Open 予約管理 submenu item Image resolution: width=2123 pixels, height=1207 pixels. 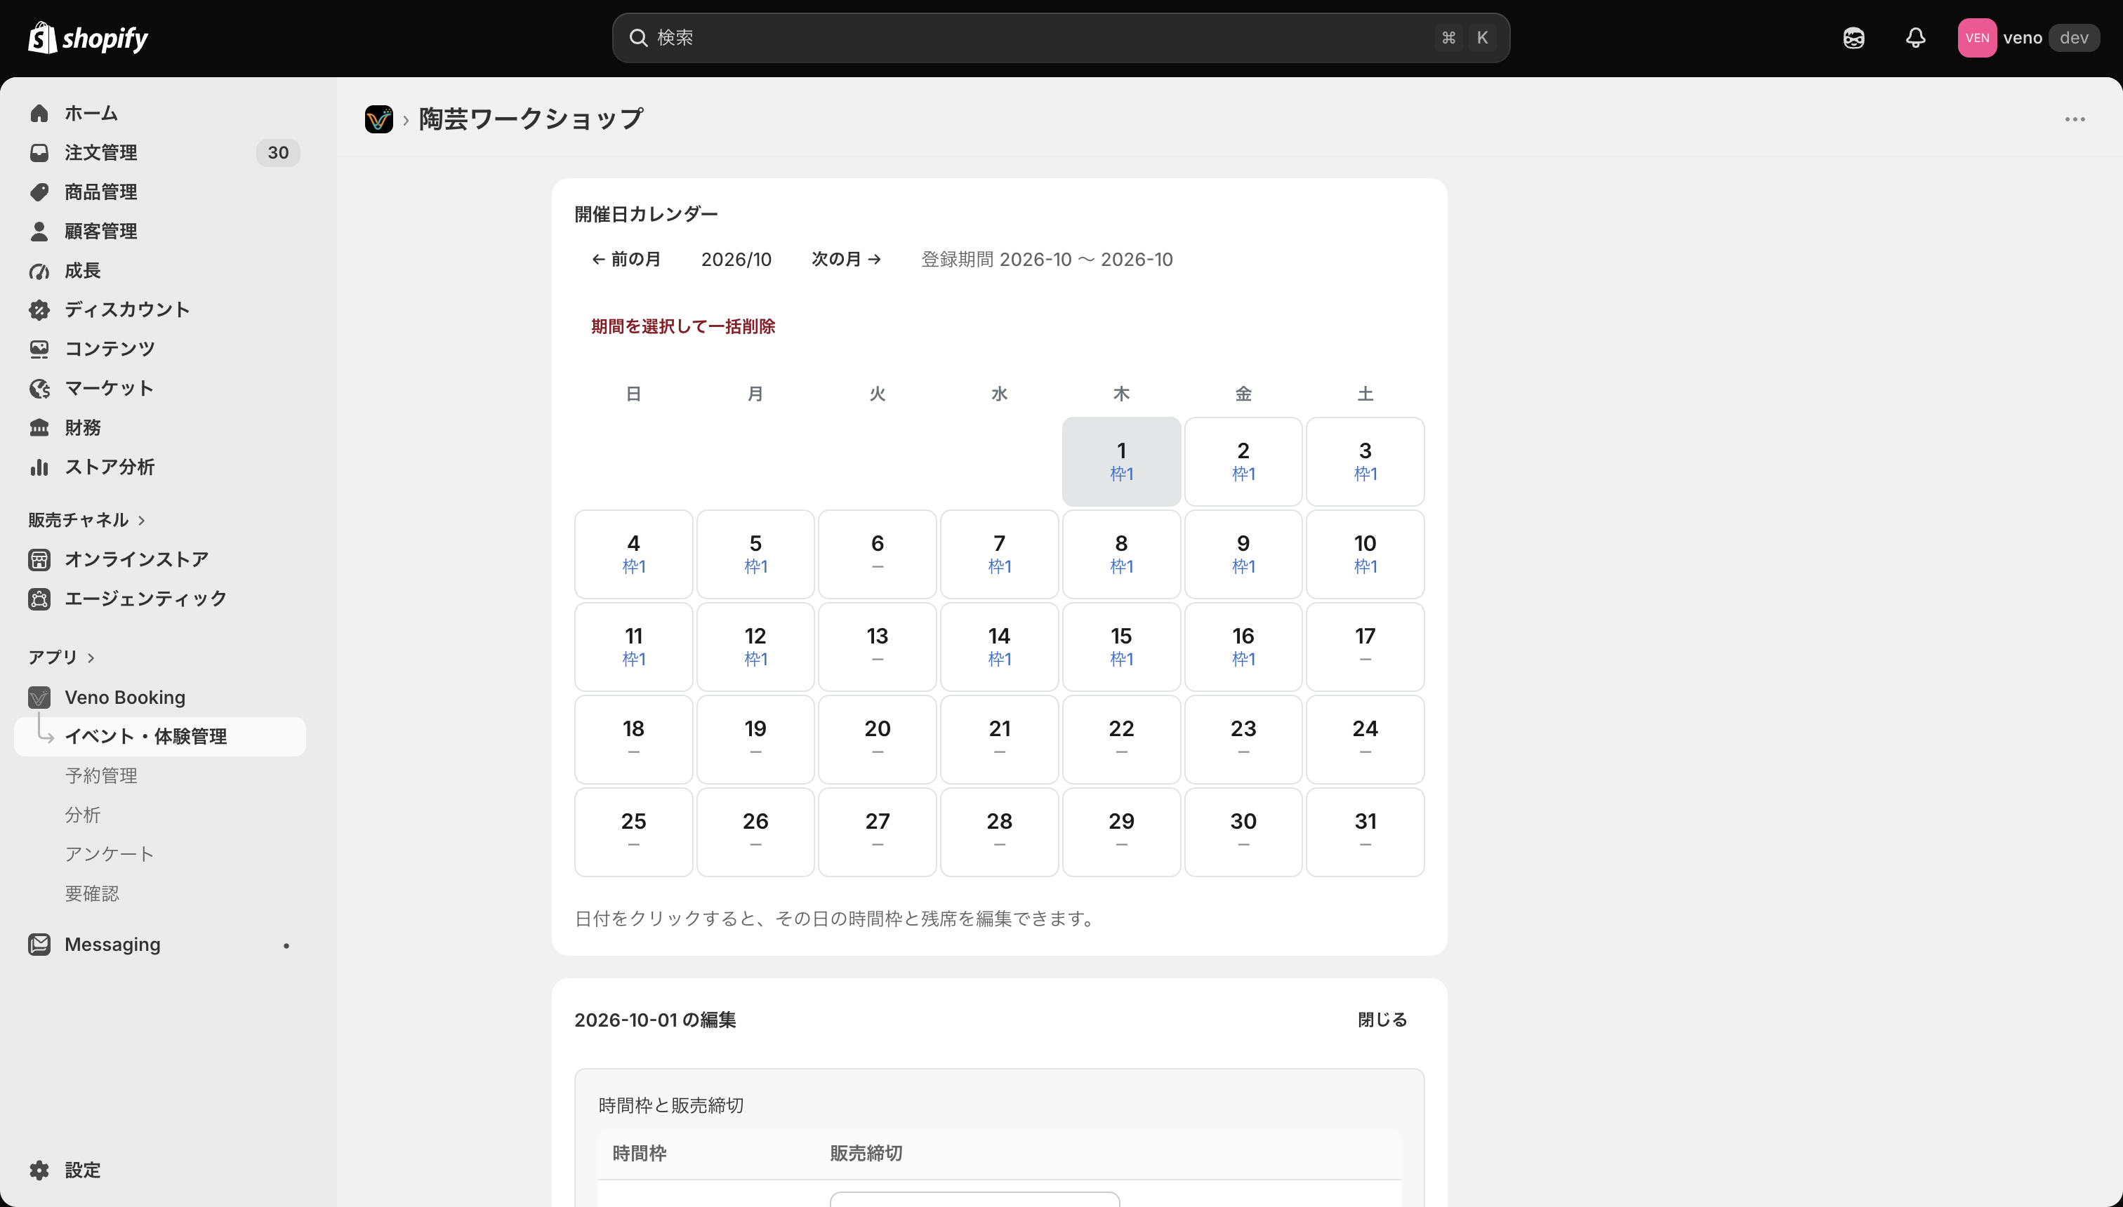(101, 776)
